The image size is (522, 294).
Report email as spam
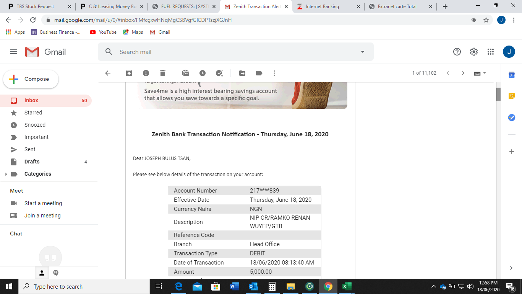coord(146,73)
